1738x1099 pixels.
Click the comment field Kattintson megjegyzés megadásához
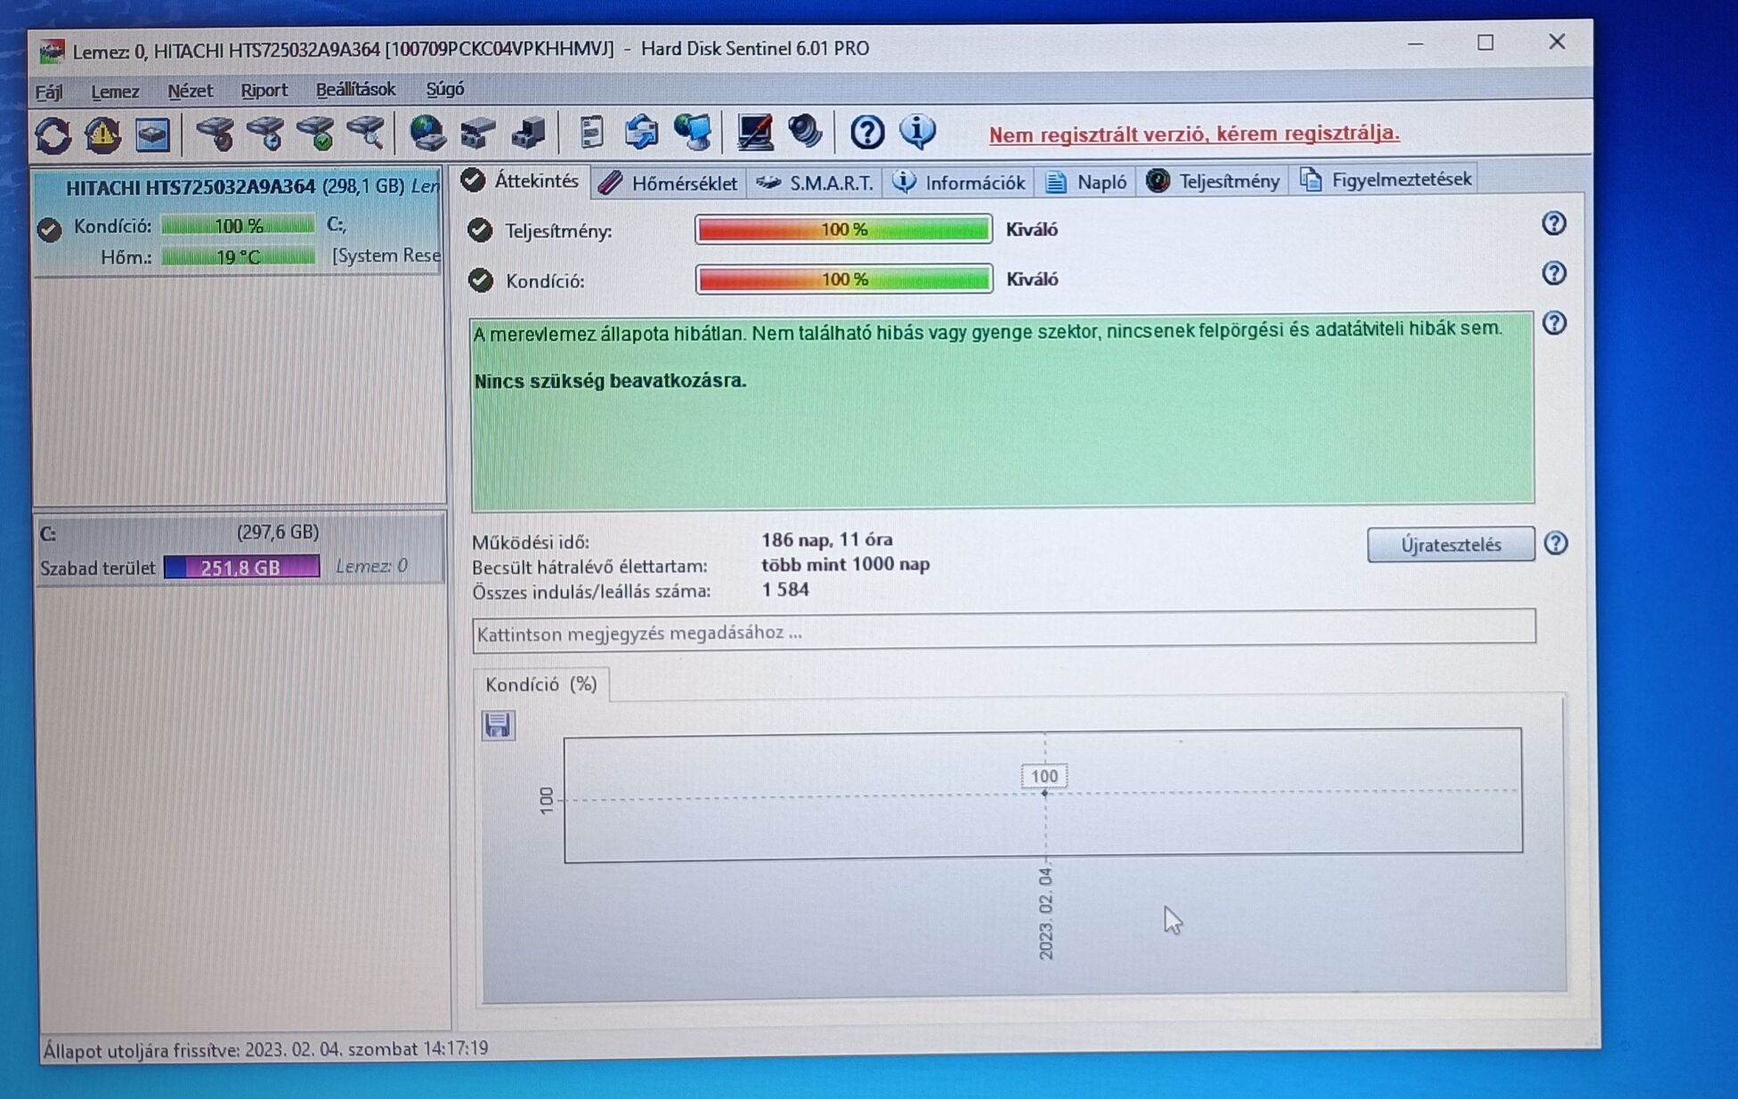pos(1003,633)
